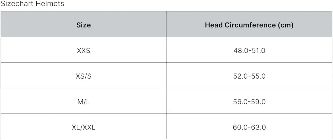Click the smallest helmet size in the chart
Image resolution: width=333 pixels, height=140 pixels.
click(x=84, y=51)
